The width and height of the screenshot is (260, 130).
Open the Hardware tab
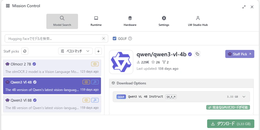point(130,21)
